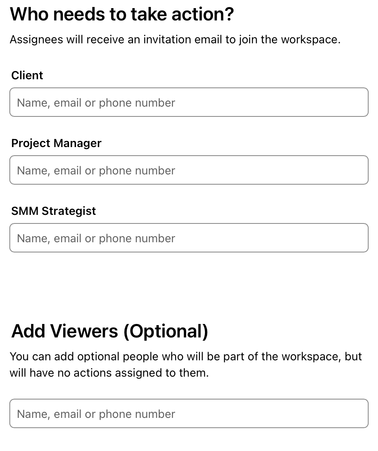Click placeholder text in viewers field
378x451 pixels.
[x=96, y=414]
